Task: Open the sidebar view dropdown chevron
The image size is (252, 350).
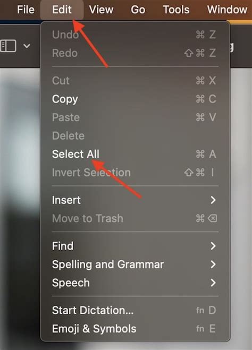Action: [x=27, y=46]
